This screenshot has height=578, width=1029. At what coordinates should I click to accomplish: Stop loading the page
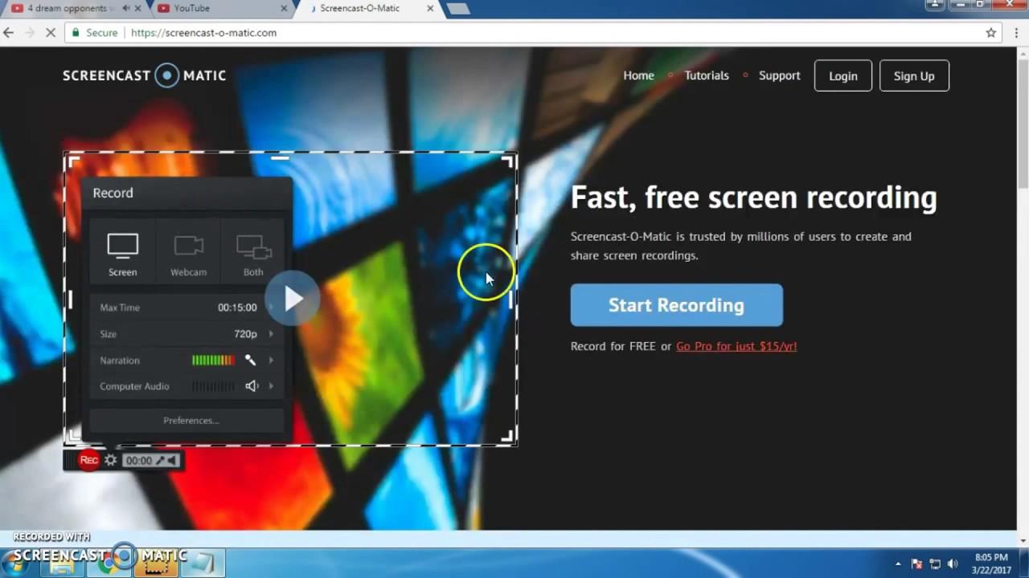coord(52,33)
